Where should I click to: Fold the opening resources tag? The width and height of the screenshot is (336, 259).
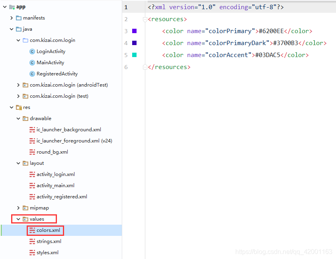145,19
